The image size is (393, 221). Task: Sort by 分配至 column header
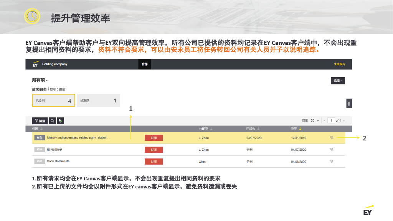pos(205,129)
